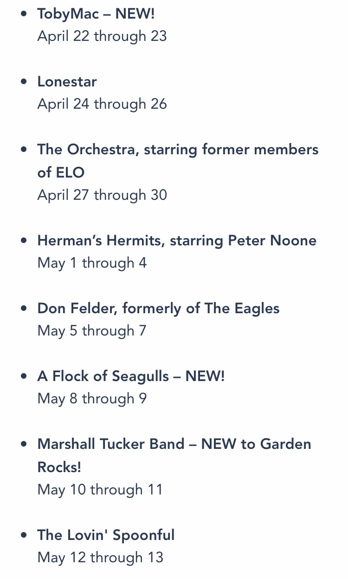
Task: Select the April 24 through 26 text
Action: pyautogui.click(x=102, y=104)
